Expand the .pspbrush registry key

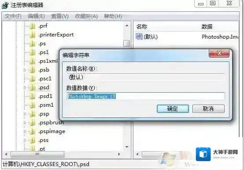click(x=25, y=123)
